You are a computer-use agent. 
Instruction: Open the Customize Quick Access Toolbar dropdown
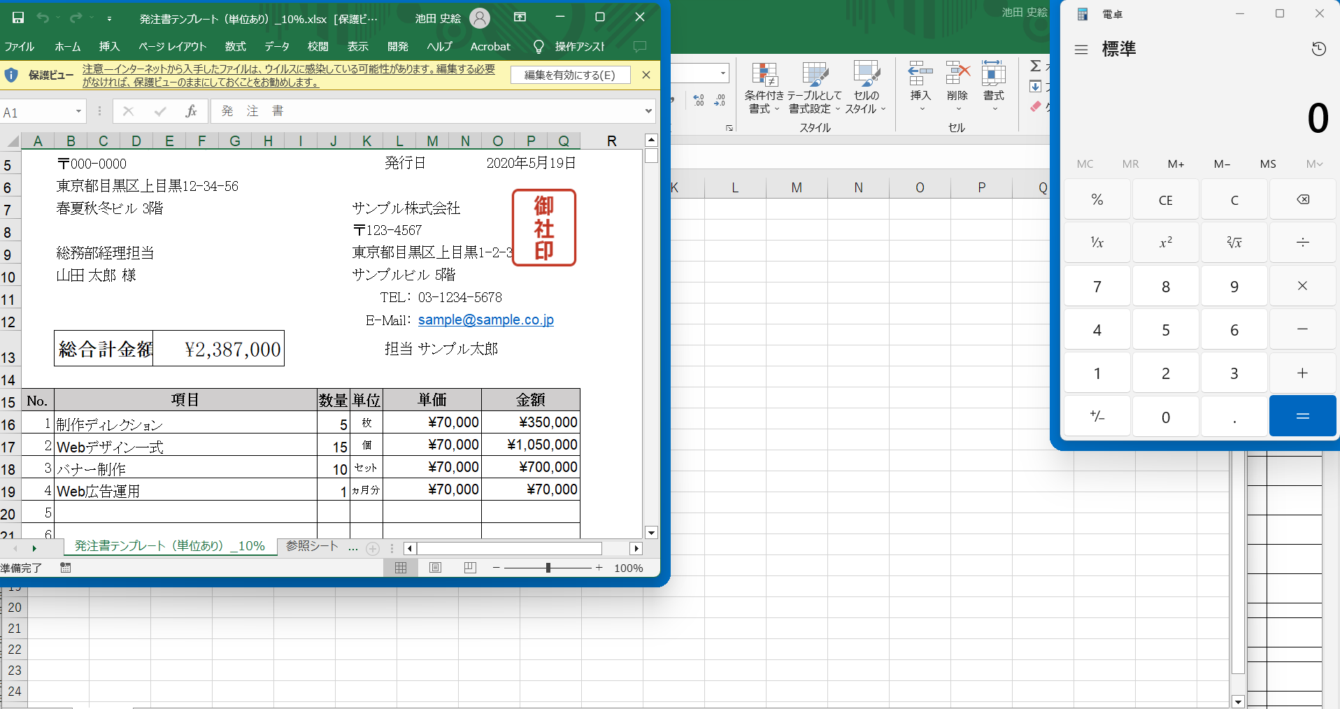tap(109, 18)
